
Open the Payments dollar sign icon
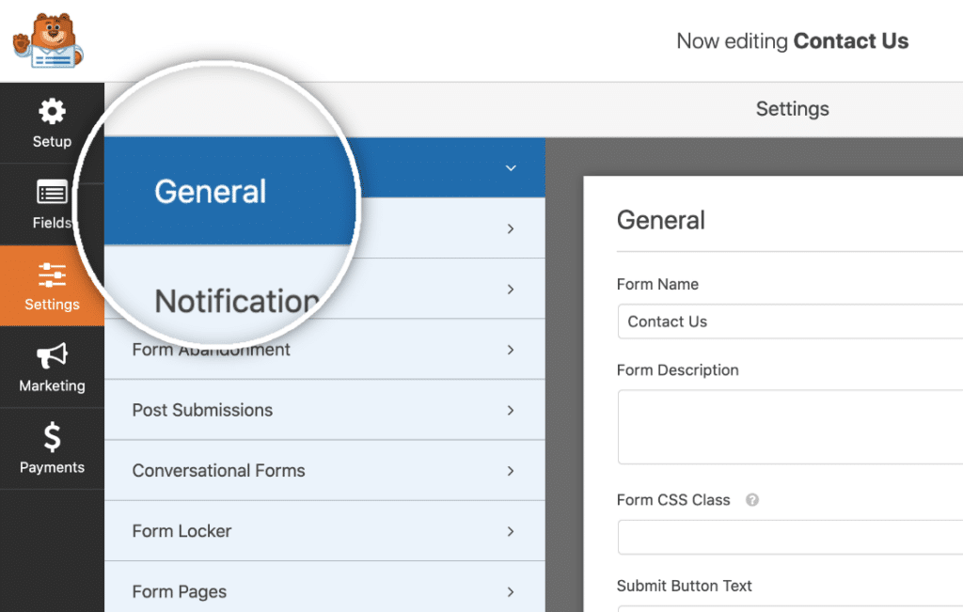pyautogui.click(x=52, y=437)
